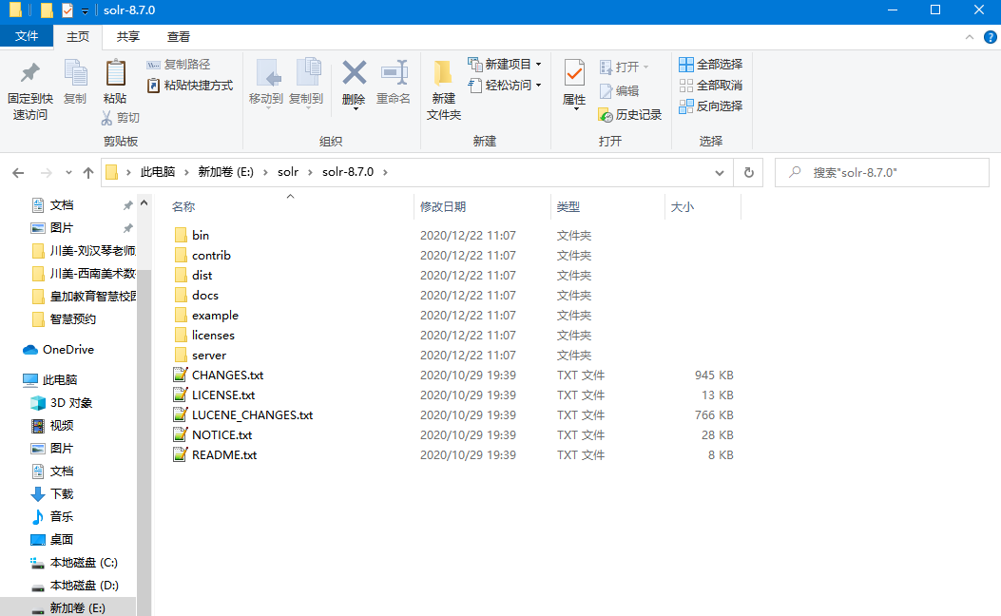The image size is (1001, 616).
Task: Click Paste shortcut option
Action: click(x=190, y=85)
